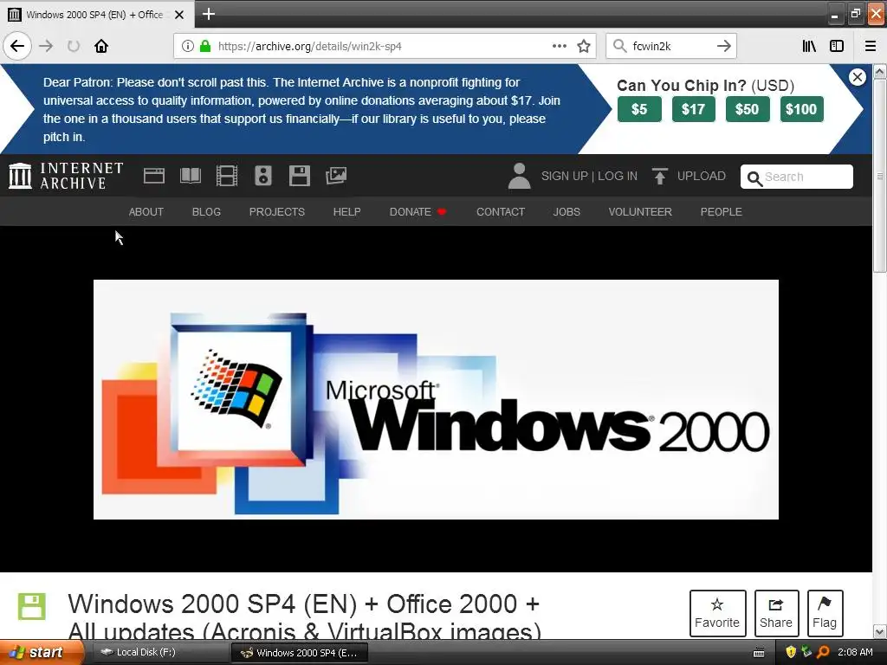
Task: Open the Audio speaker icon
Action: (x=263, y=176)
